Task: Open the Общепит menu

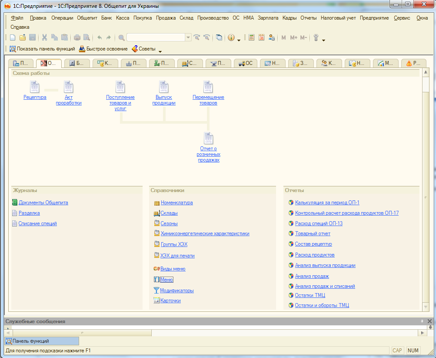Action: (87, 18)
